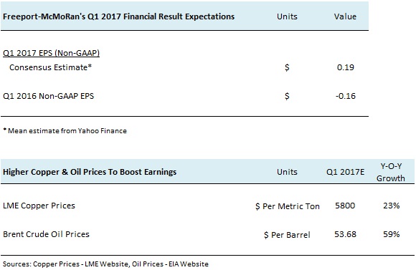Click the Mean estimate from Yahoo Finance footnote
Viewport: 416px width, 270px height.
pos(65,130)
